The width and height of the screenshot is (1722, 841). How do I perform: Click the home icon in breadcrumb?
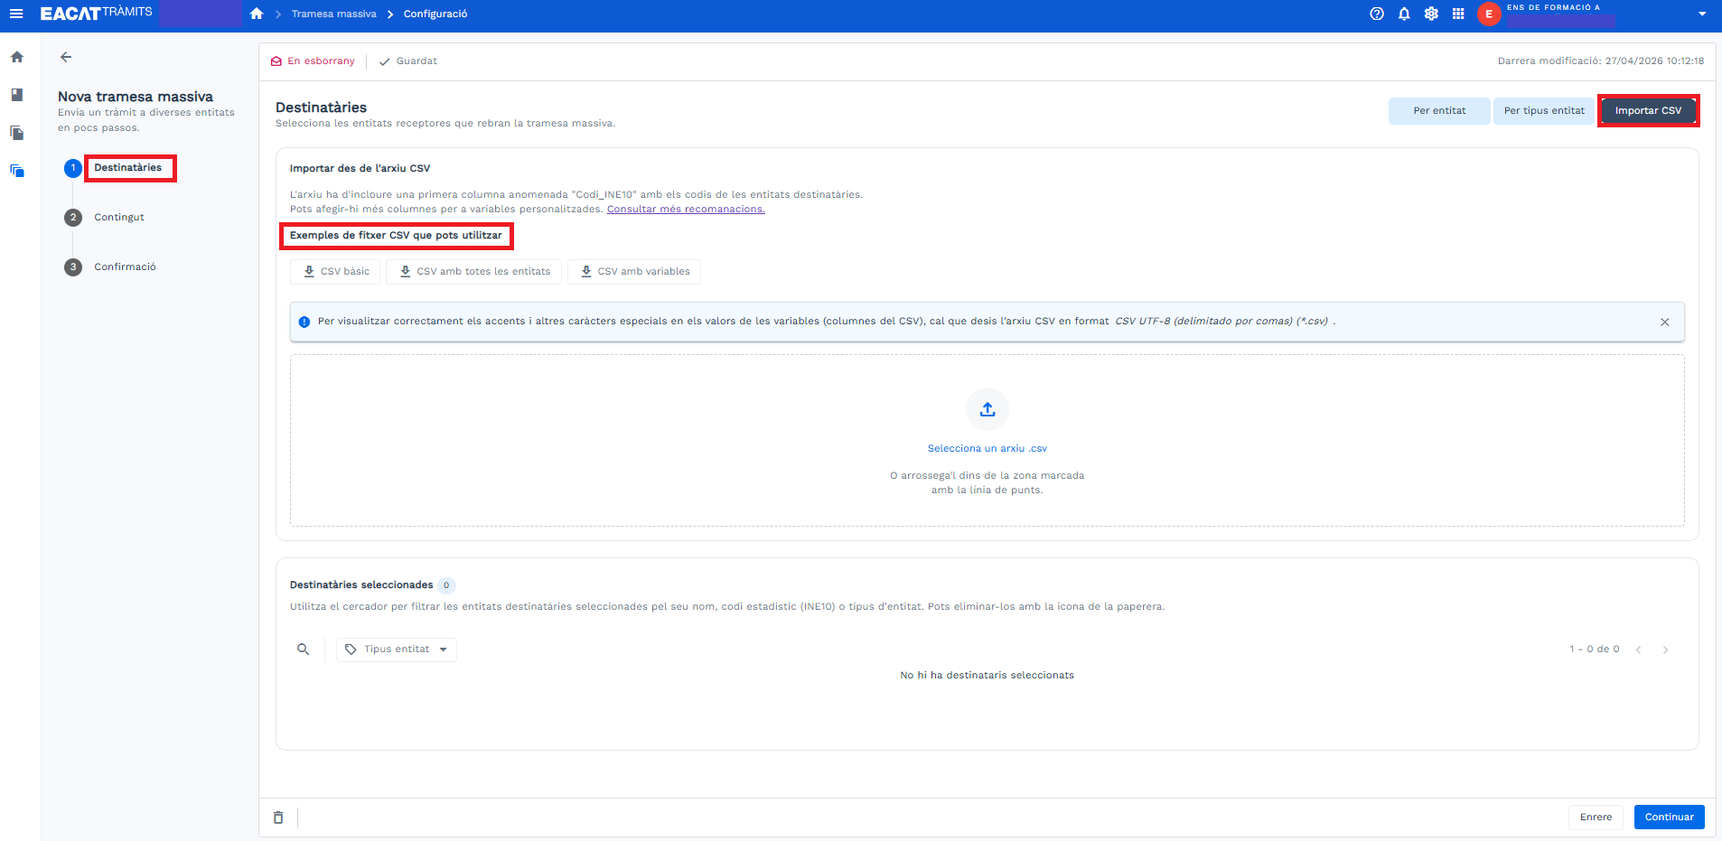coord(257,14)
